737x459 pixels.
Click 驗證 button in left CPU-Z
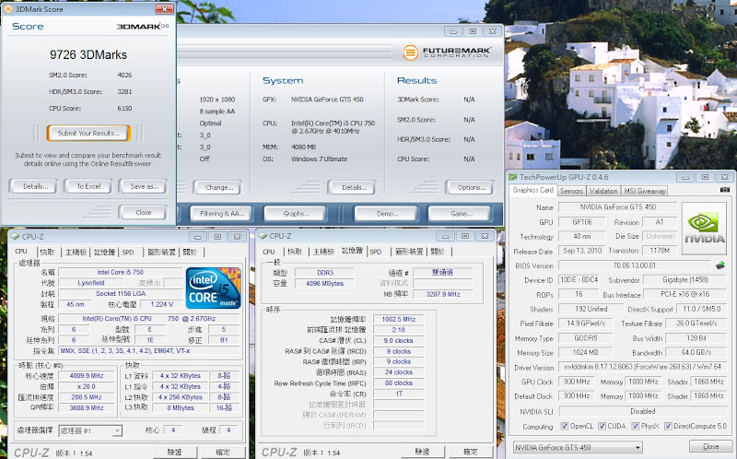click(x=174, y=452)
